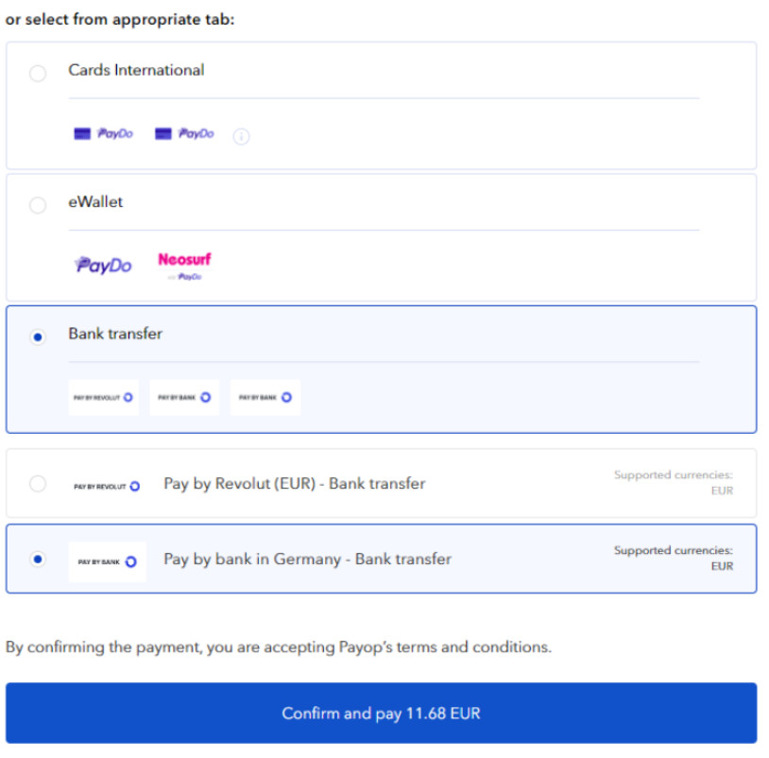Select the eWallet radio button
Viewport: 769px width, 758px height.
(x=38, y=205)
